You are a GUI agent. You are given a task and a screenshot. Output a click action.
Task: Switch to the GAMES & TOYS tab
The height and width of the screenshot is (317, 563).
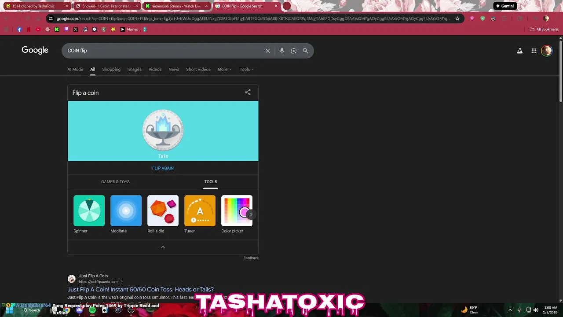click(115, 181)
